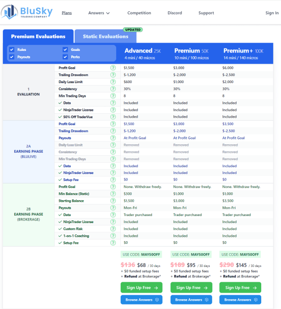The height and width of the screenshot is (309, 281).
Task: Open help icon for 2B Payouts row
Action: point(113,208)
